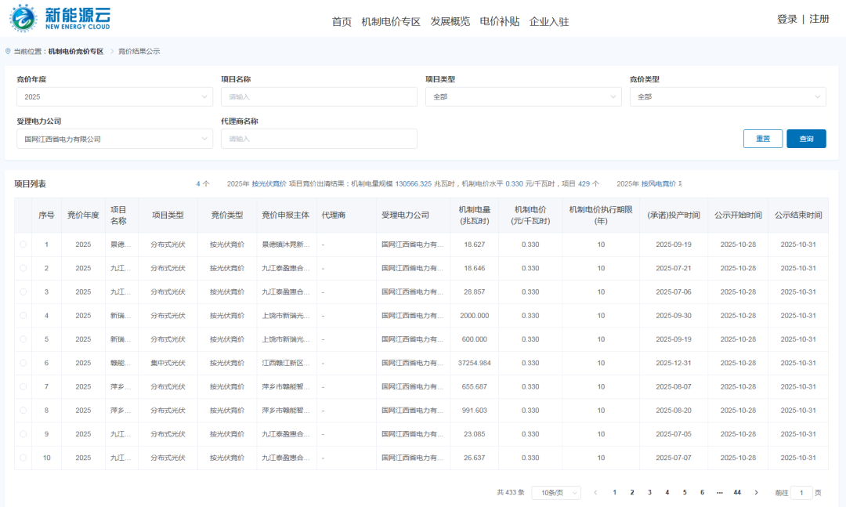Click the location pin breadcrumb icon
The width and height of the screenshot is (846, 507).
[x=8, y=52]
